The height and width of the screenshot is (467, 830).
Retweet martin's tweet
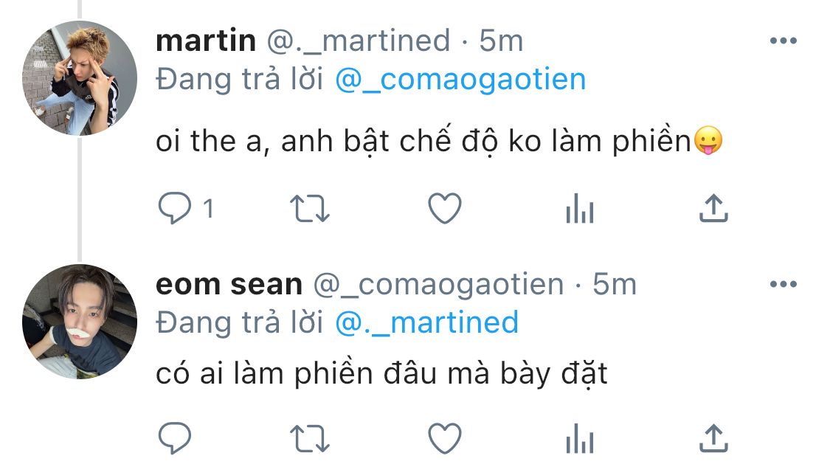(x=310, y=209)
